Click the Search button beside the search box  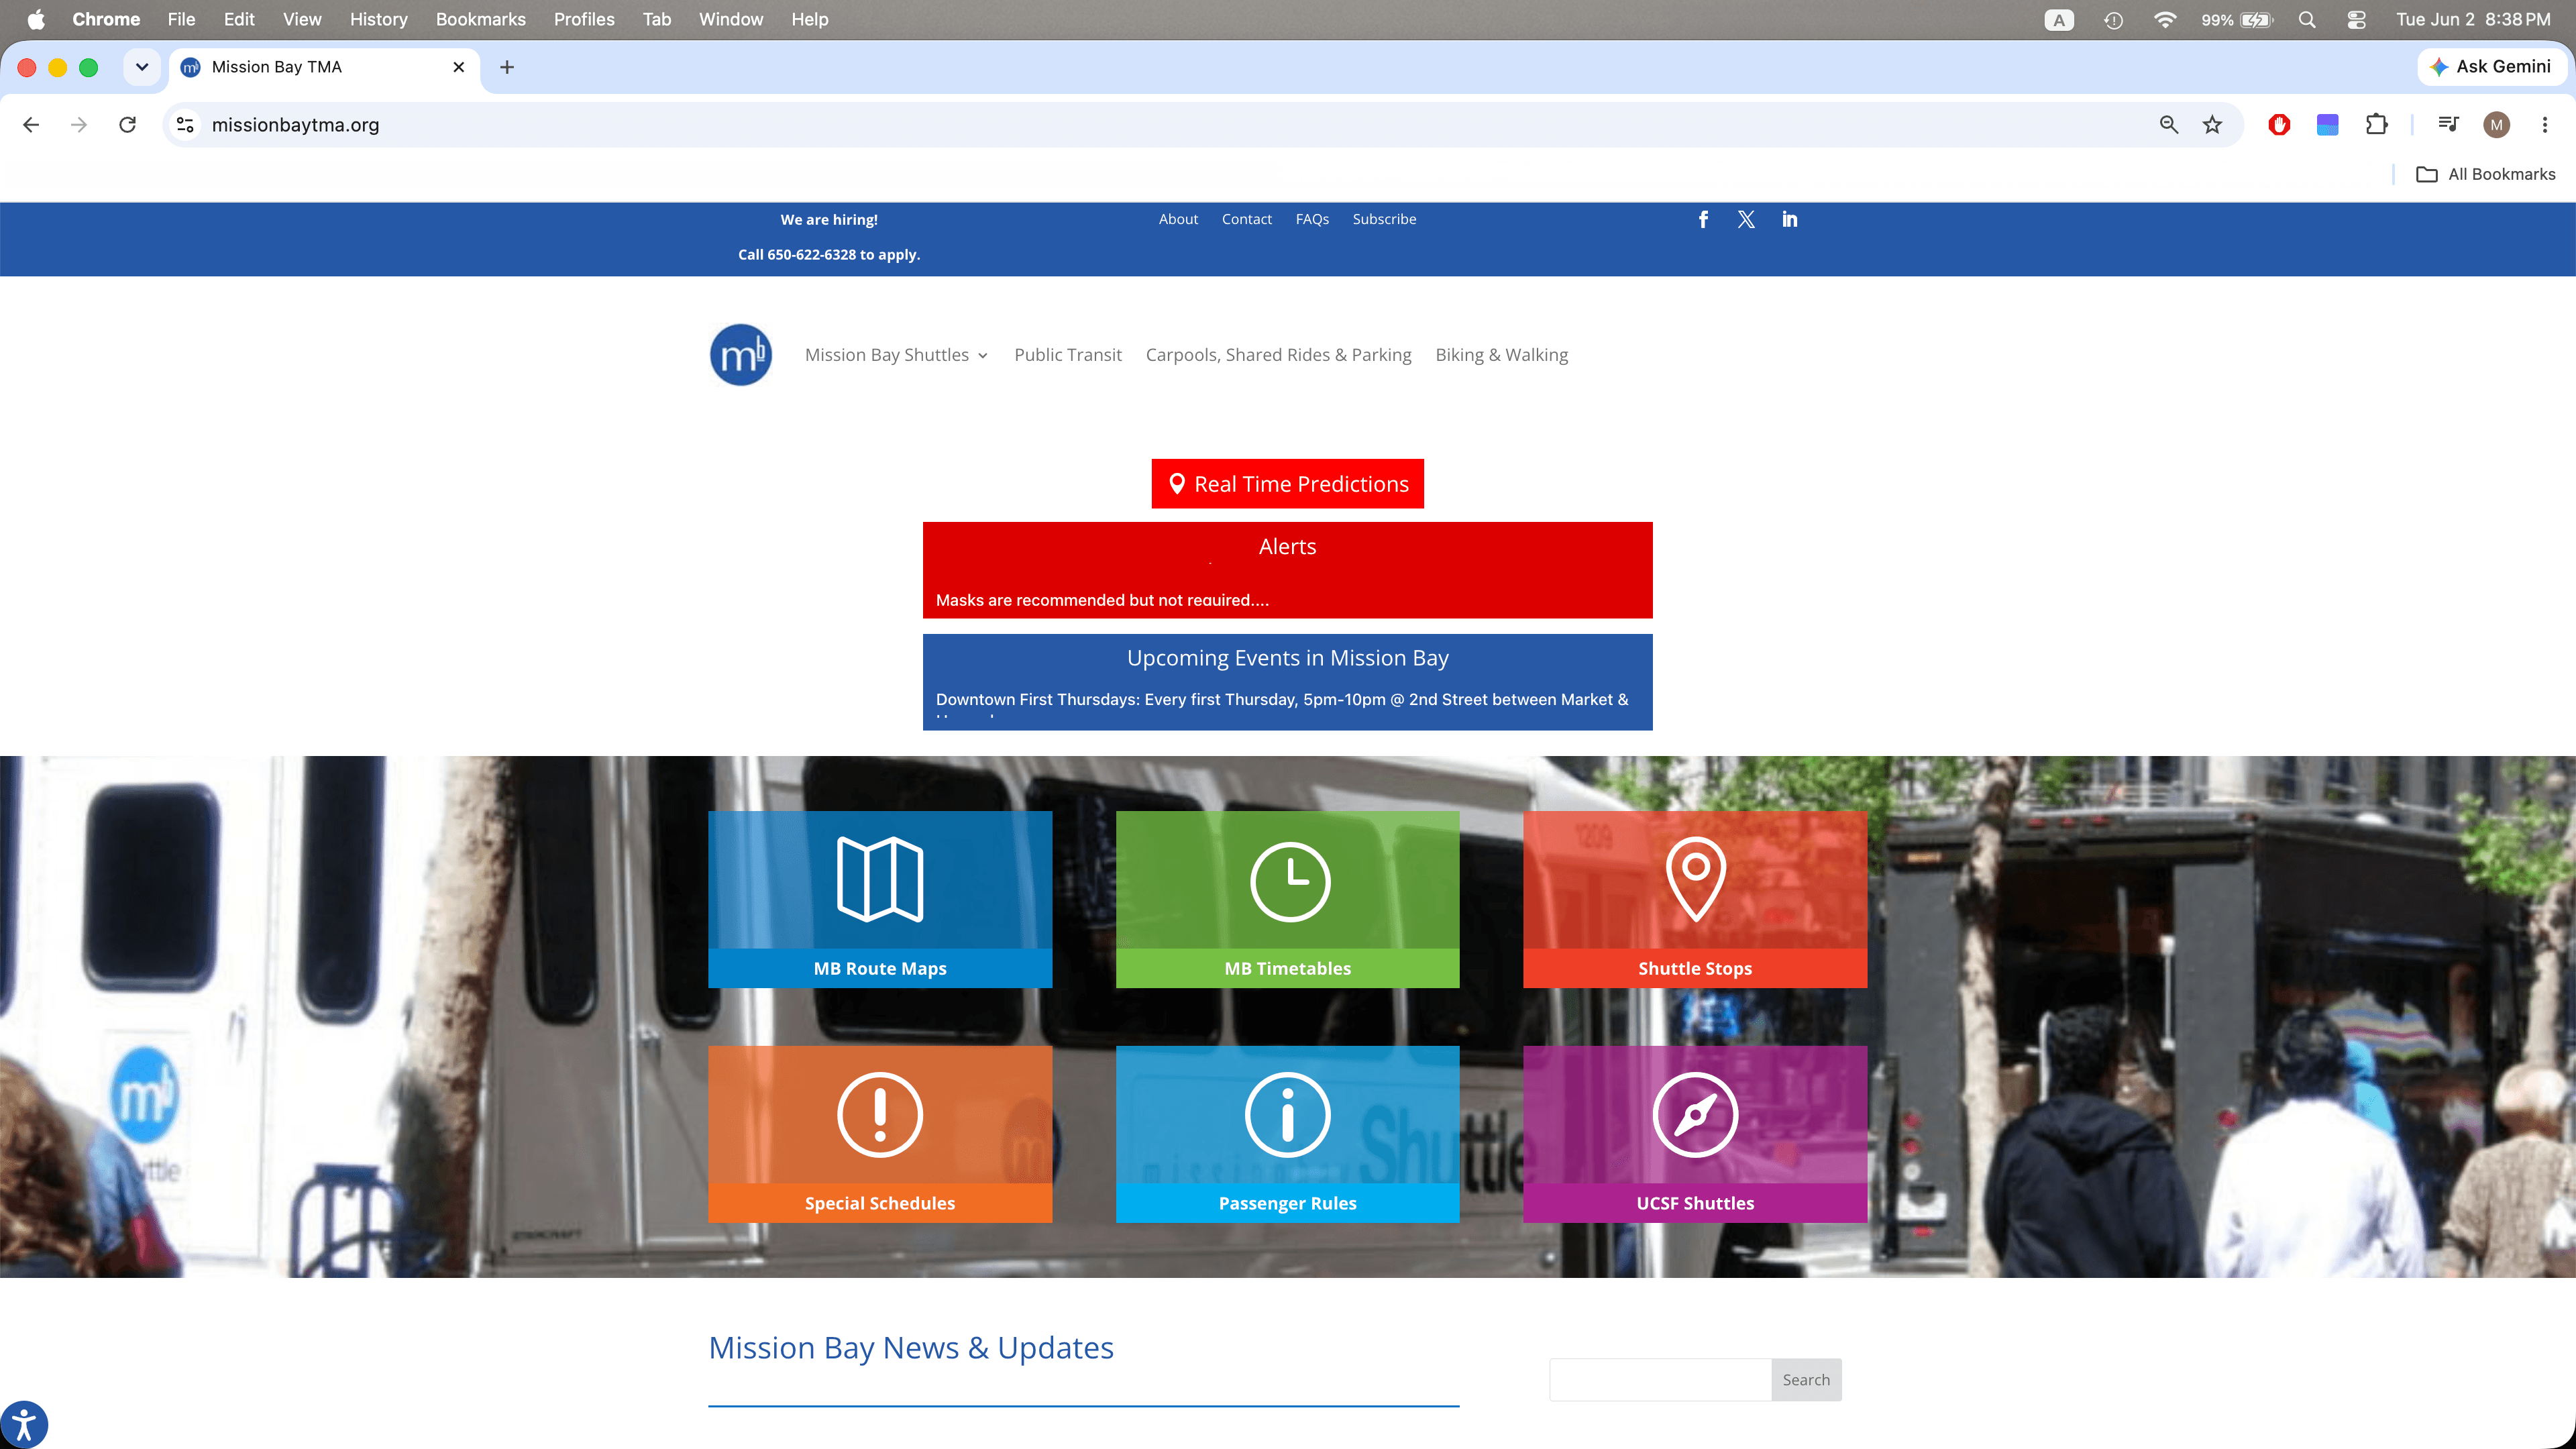click(x=1806, y=1380)
